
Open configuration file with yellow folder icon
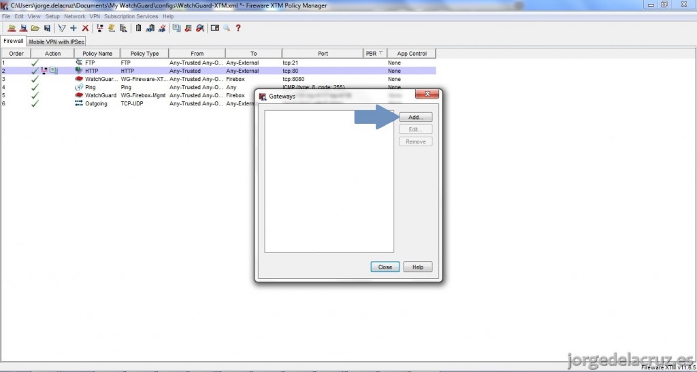tap(35, 28)
